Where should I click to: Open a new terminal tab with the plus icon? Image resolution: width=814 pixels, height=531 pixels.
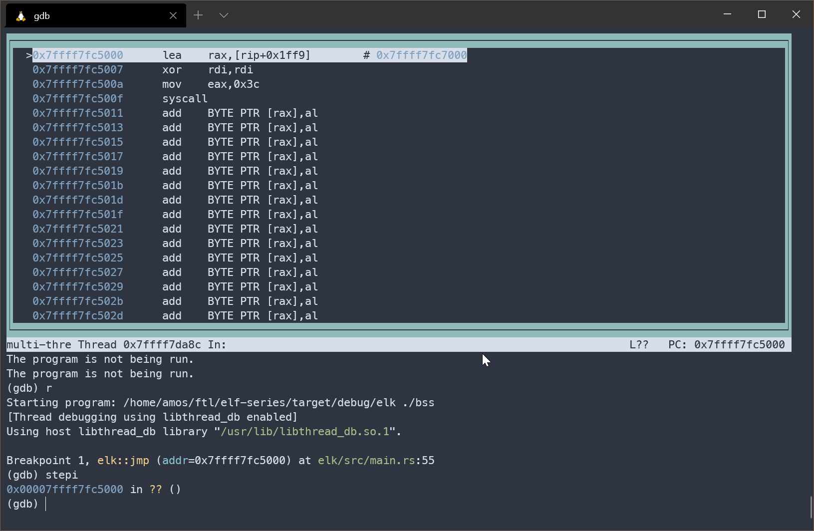[198, 15]
